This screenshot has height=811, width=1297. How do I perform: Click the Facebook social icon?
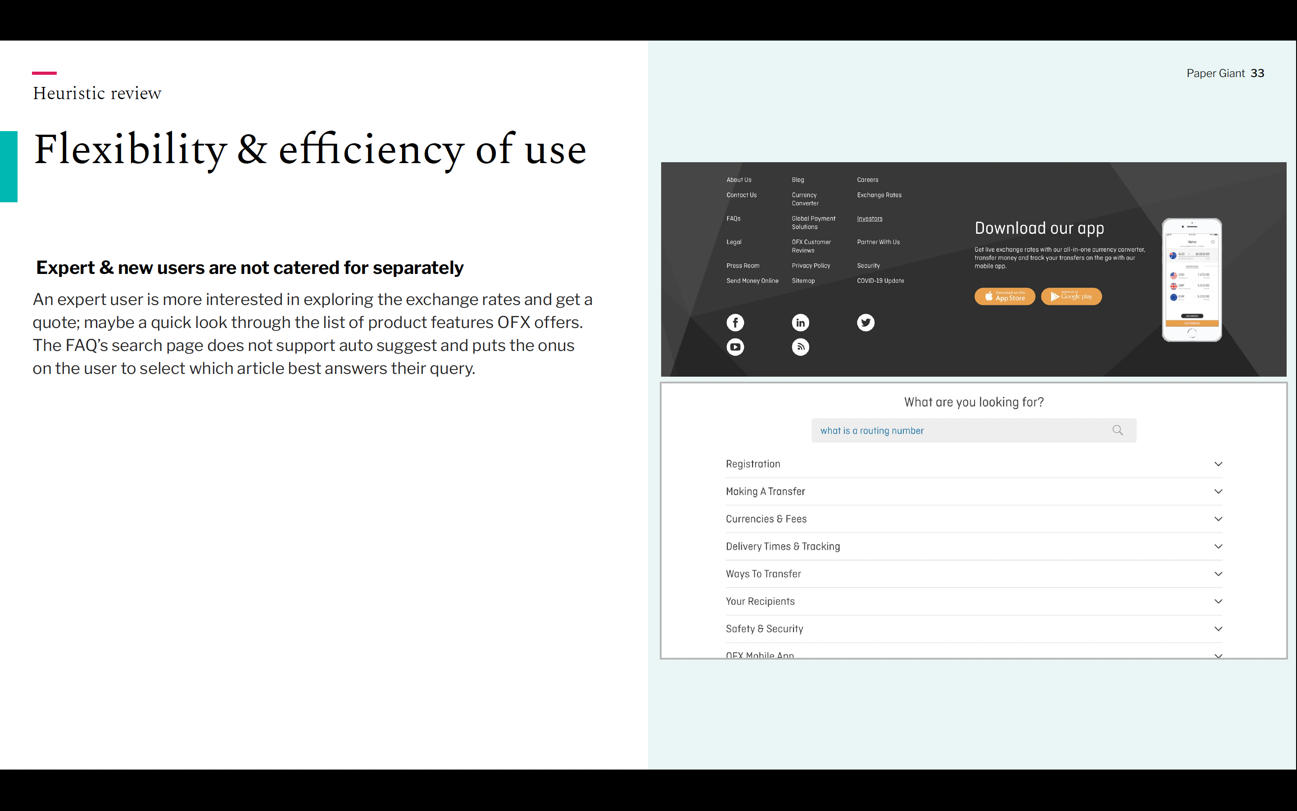pyautogui.click(x=735, y=322)
